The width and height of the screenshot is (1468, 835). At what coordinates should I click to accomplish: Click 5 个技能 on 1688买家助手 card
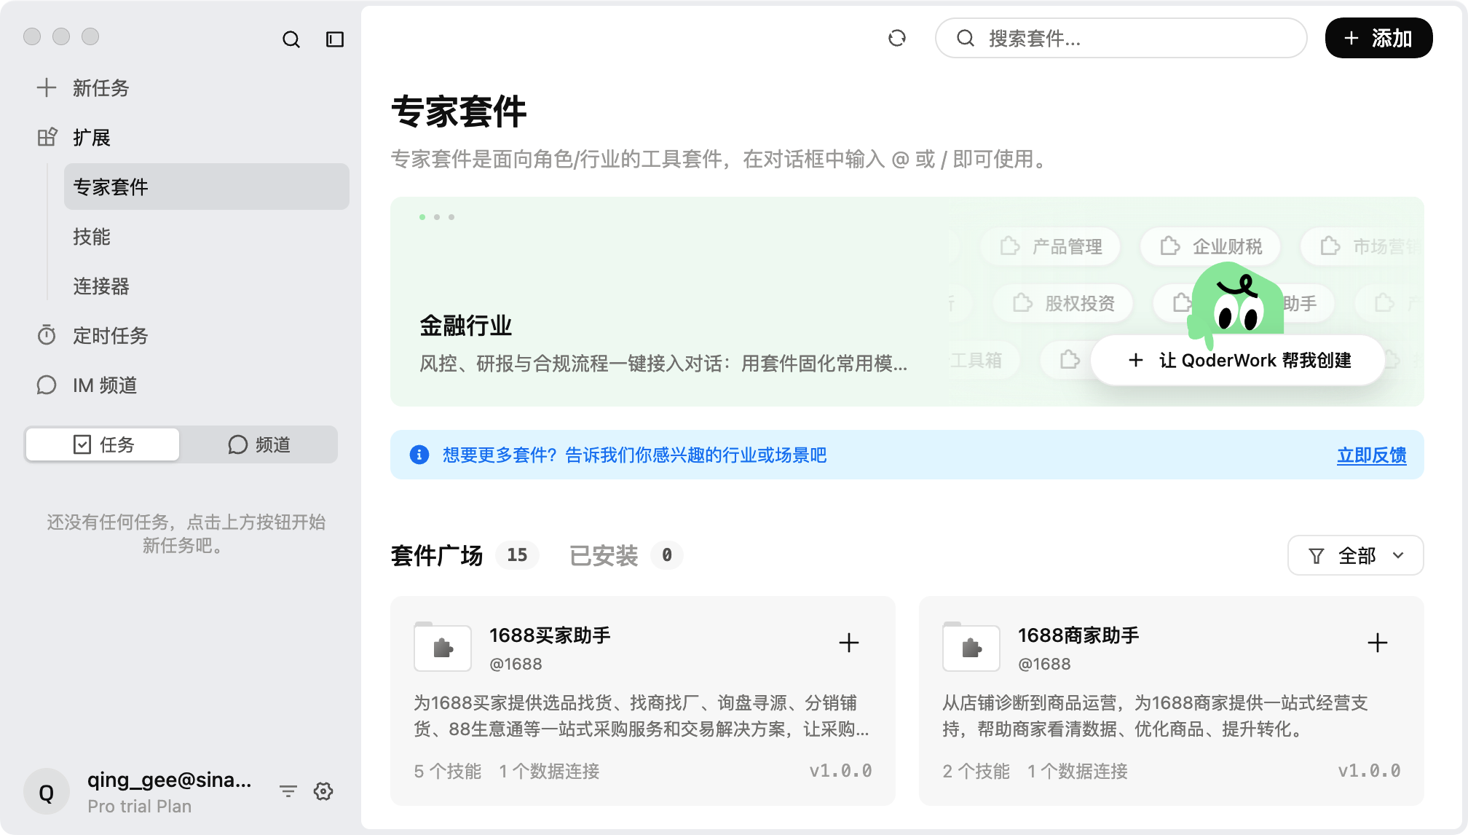click(x=448, y=771)
